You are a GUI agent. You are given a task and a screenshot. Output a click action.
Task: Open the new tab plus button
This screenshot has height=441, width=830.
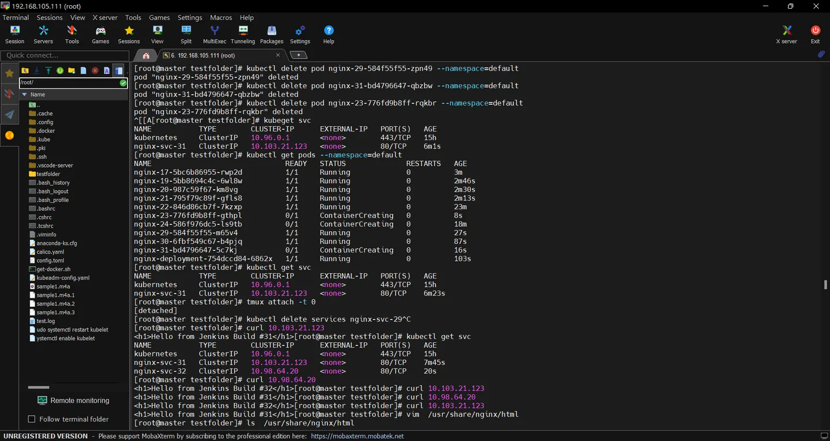coord(298,55)
